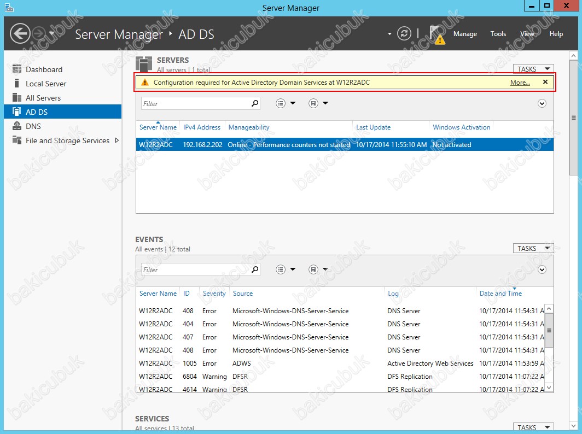The width and height of the screenshot is (582, 434).
Task: Expand the Servers filter chevron circle
Action: click(x=542, y=103)
